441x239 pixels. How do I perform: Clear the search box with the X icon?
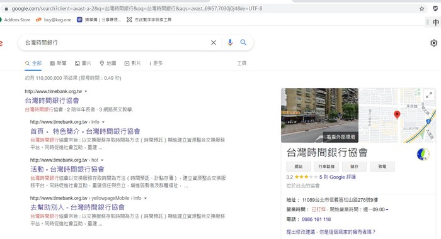pos(214,42)
